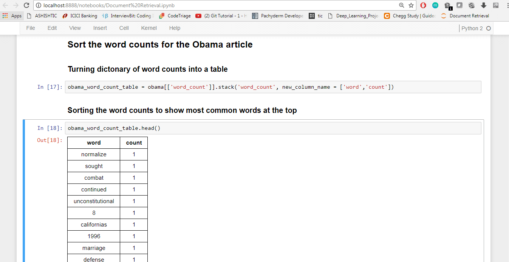The height and width of the screenshot is (262, 509).
Task: Open the ICICI Banking bookmark
Action: (x=80, y=16)
